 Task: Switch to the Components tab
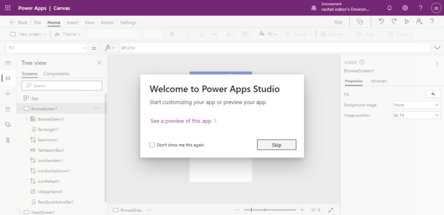pos(57,74)
